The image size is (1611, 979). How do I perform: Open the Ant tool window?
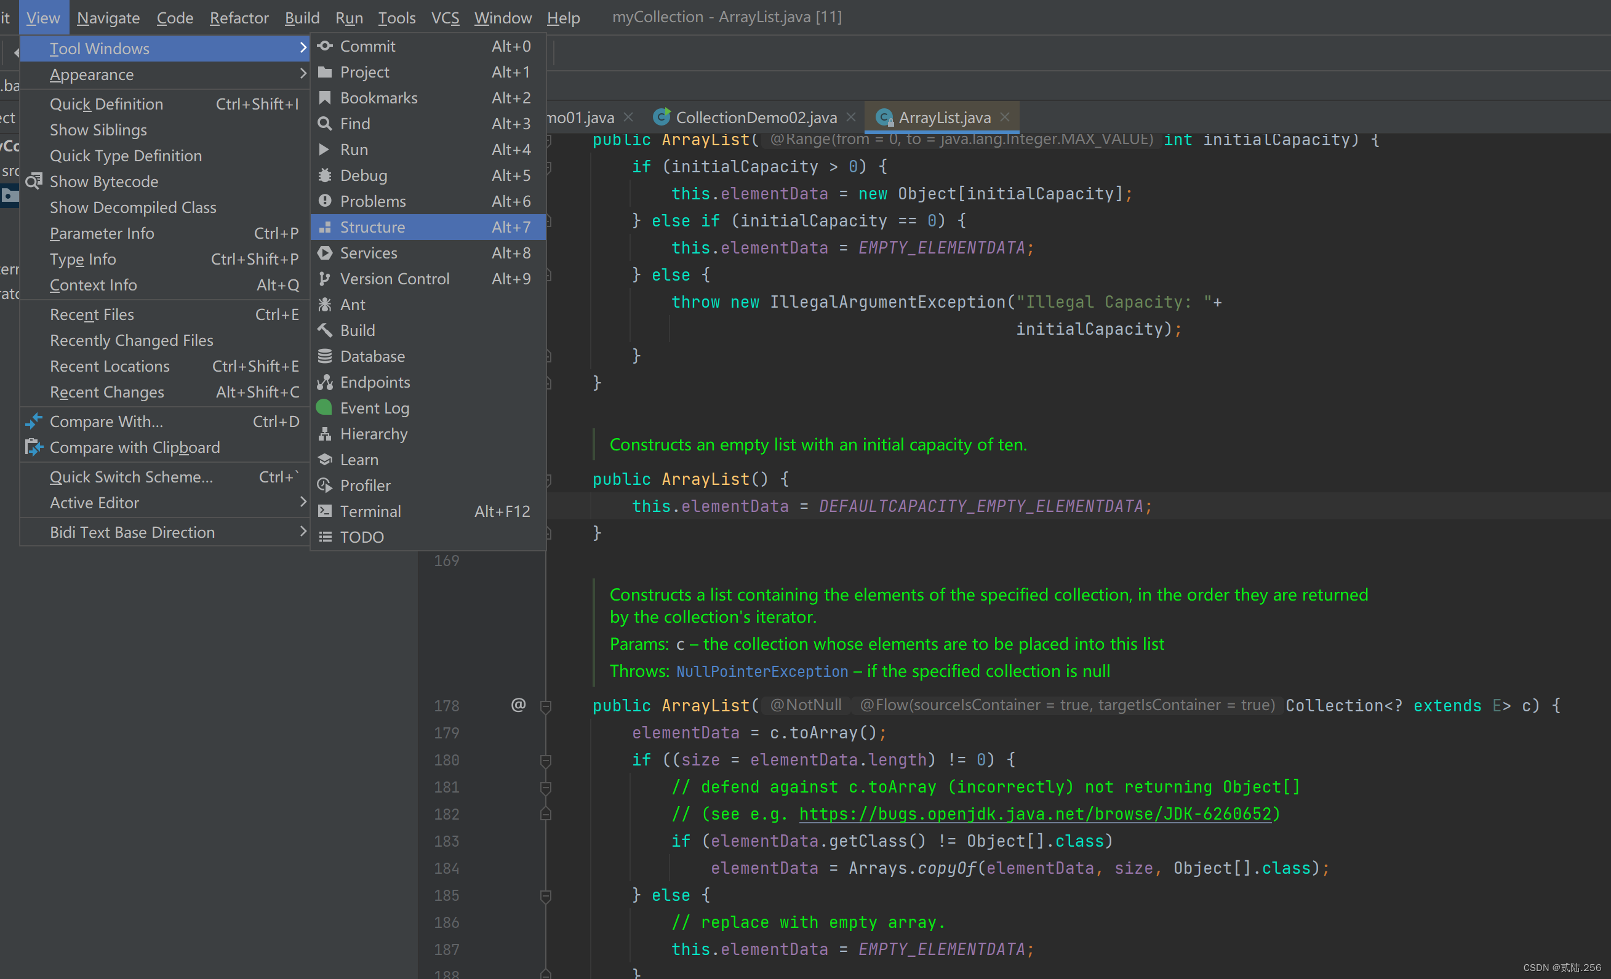click(x=353, y=305)
